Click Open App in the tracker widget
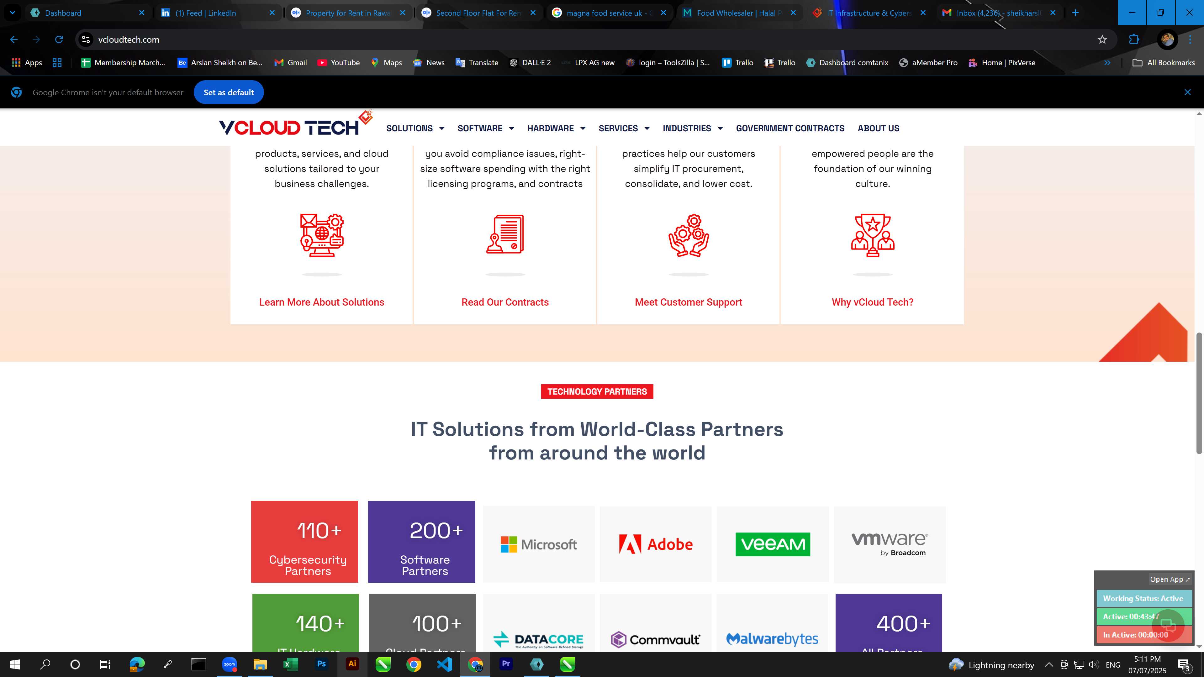This screenshot has width=1204, height=677. coord(1170,579)
